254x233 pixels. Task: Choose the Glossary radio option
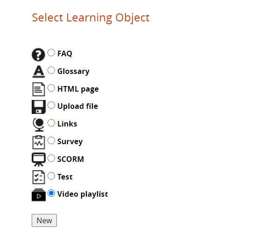tap(51, 70)
